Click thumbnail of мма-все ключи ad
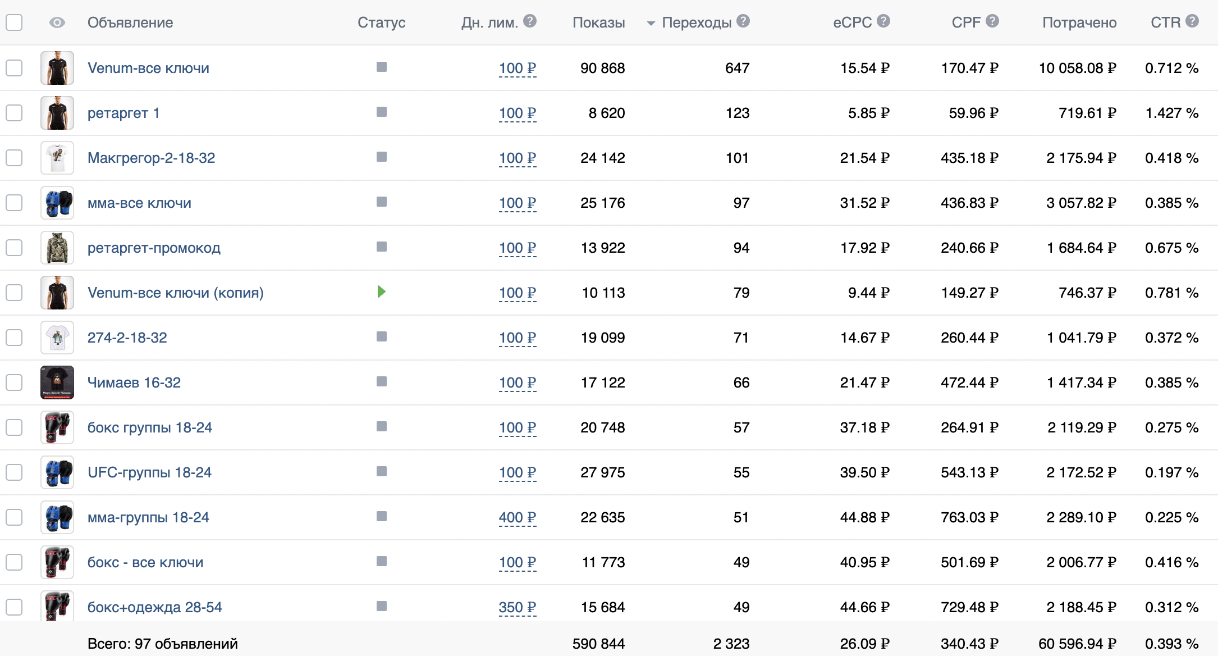Viewport: 1218px width, 656px height. point(57,203)
